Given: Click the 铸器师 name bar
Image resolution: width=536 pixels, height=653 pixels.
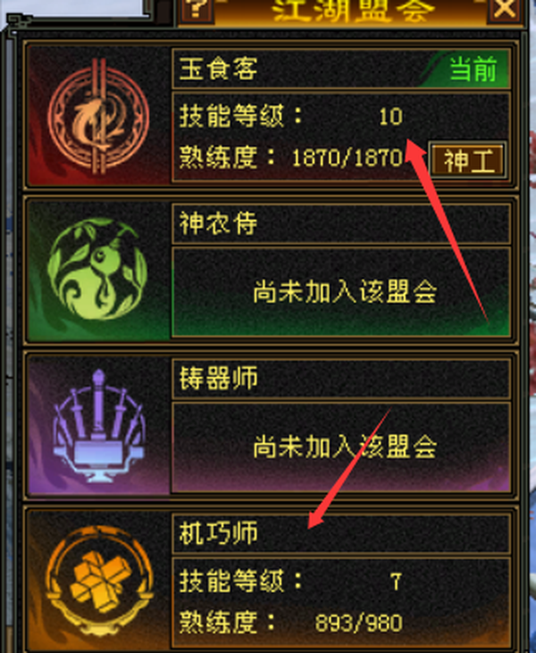Looking at the screenshot, I should tap(341, 378).
